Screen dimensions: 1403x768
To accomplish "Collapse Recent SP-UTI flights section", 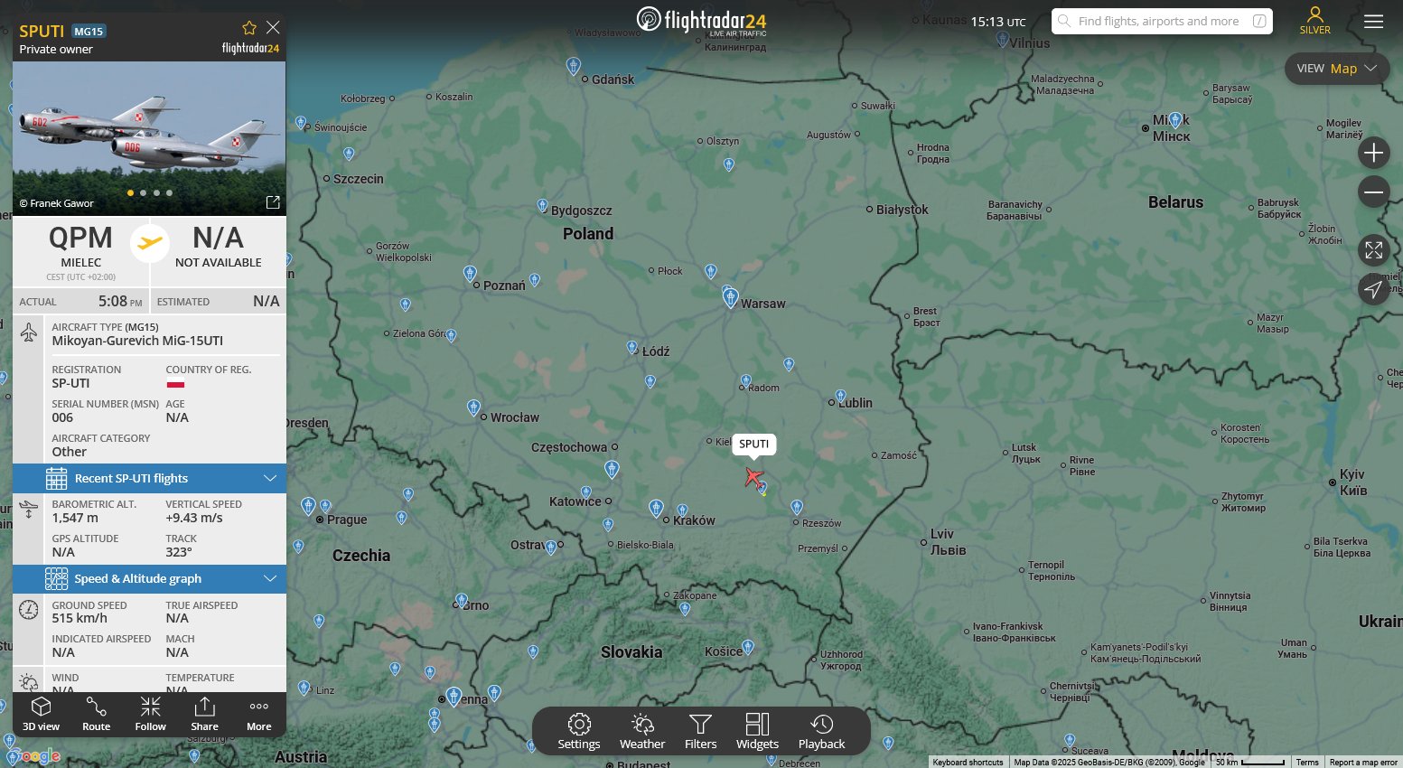I will (x=149, y=478).
